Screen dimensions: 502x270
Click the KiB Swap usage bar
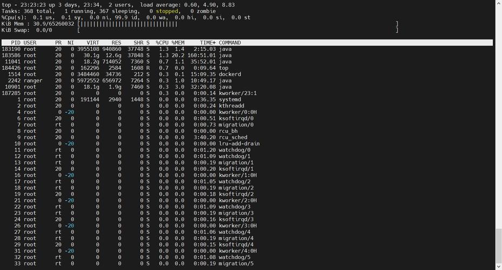(238, 30)
